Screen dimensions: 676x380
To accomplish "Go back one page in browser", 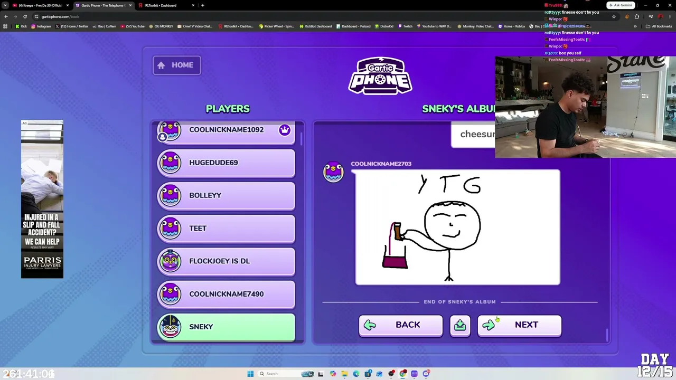I will coord(6,16).
